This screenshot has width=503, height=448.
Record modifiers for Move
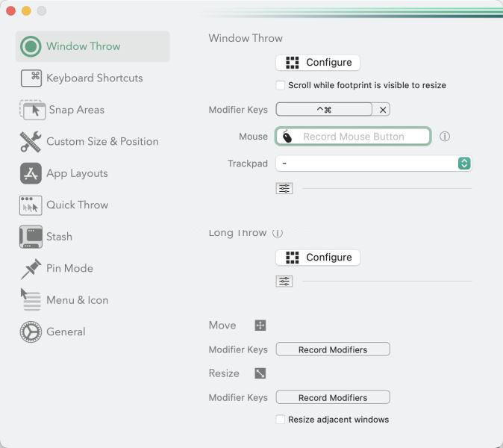(x=333, y=349)
